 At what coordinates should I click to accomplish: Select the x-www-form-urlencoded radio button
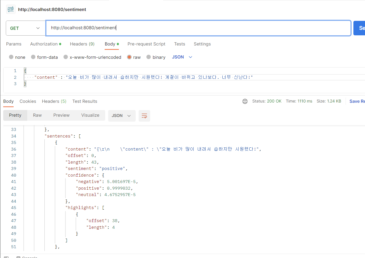[x=66, y=57]
